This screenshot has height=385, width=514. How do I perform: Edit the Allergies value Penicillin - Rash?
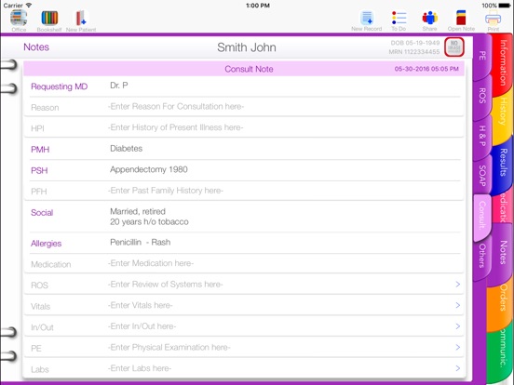pos(141,243)
